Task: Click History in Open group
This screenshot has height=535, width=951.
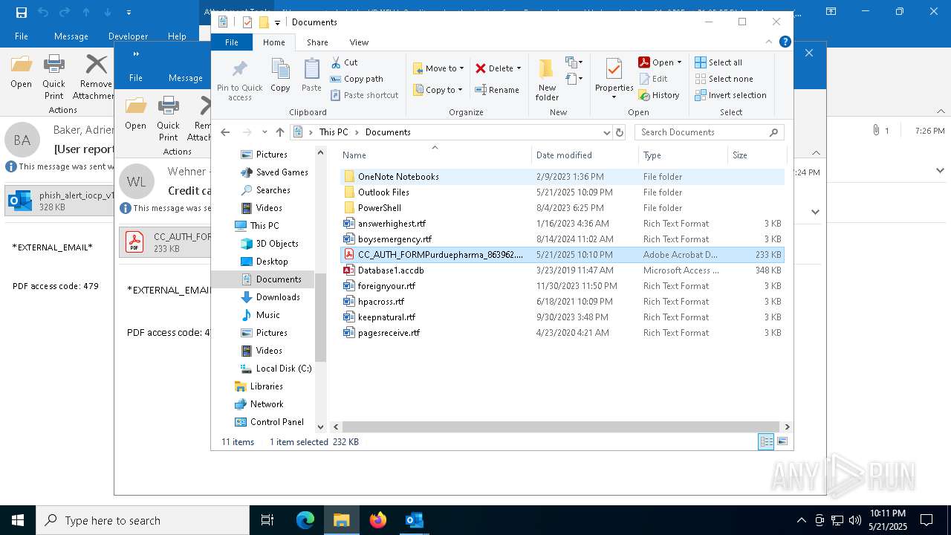Action: pos(659,95)
